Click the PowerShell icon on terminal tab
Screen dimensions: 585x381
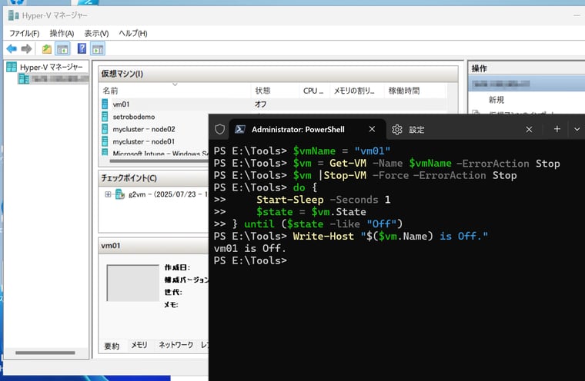[x=240, y=129]
